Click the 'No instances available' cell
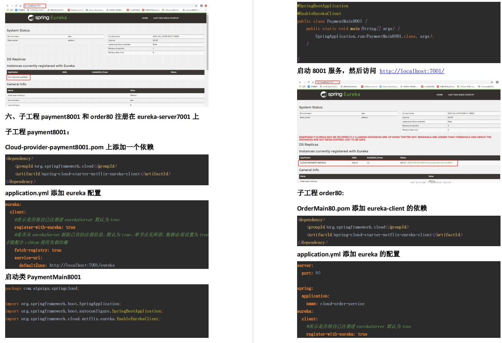 tap(18, 77)
